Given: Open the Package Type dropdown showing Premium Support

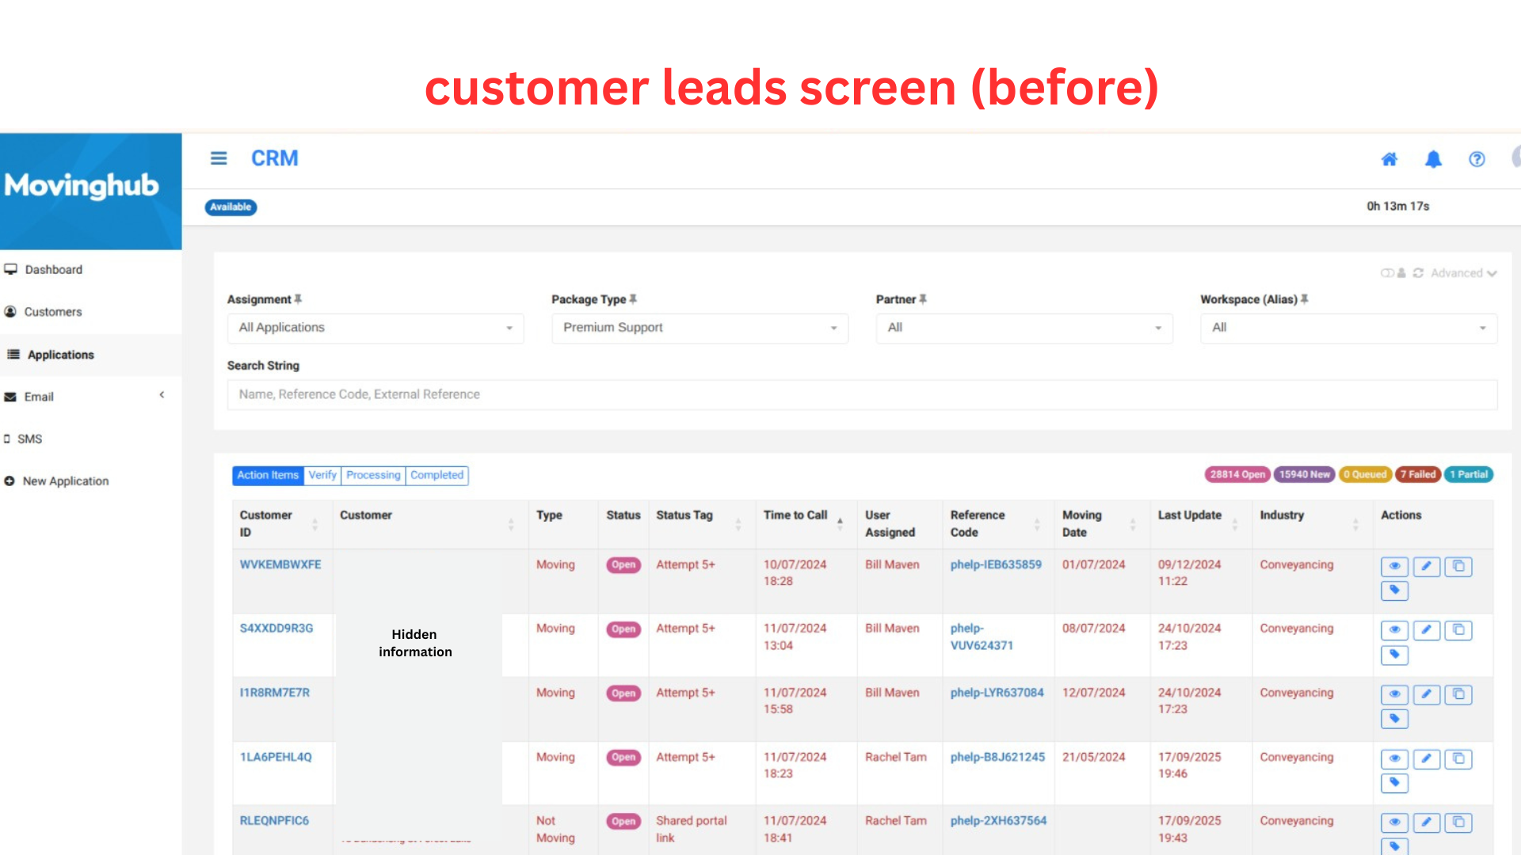Looking at the screenshot, I should [700, 328].
